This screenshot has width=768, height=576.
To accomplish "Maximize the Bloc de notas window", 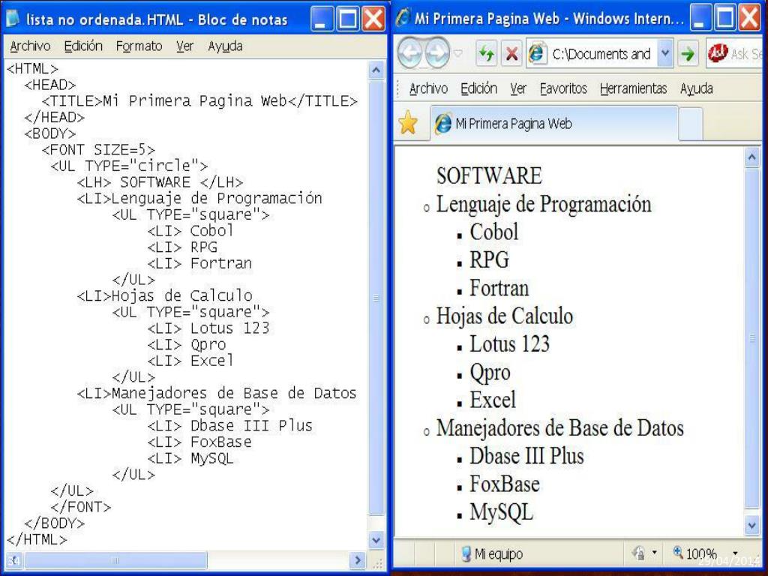I will click(x=348, y=19).
